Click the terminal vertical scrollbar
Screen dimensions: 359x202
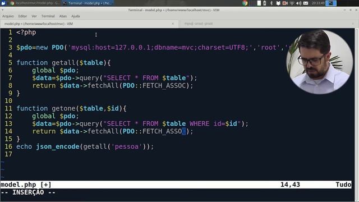click(x=357, y=114)
